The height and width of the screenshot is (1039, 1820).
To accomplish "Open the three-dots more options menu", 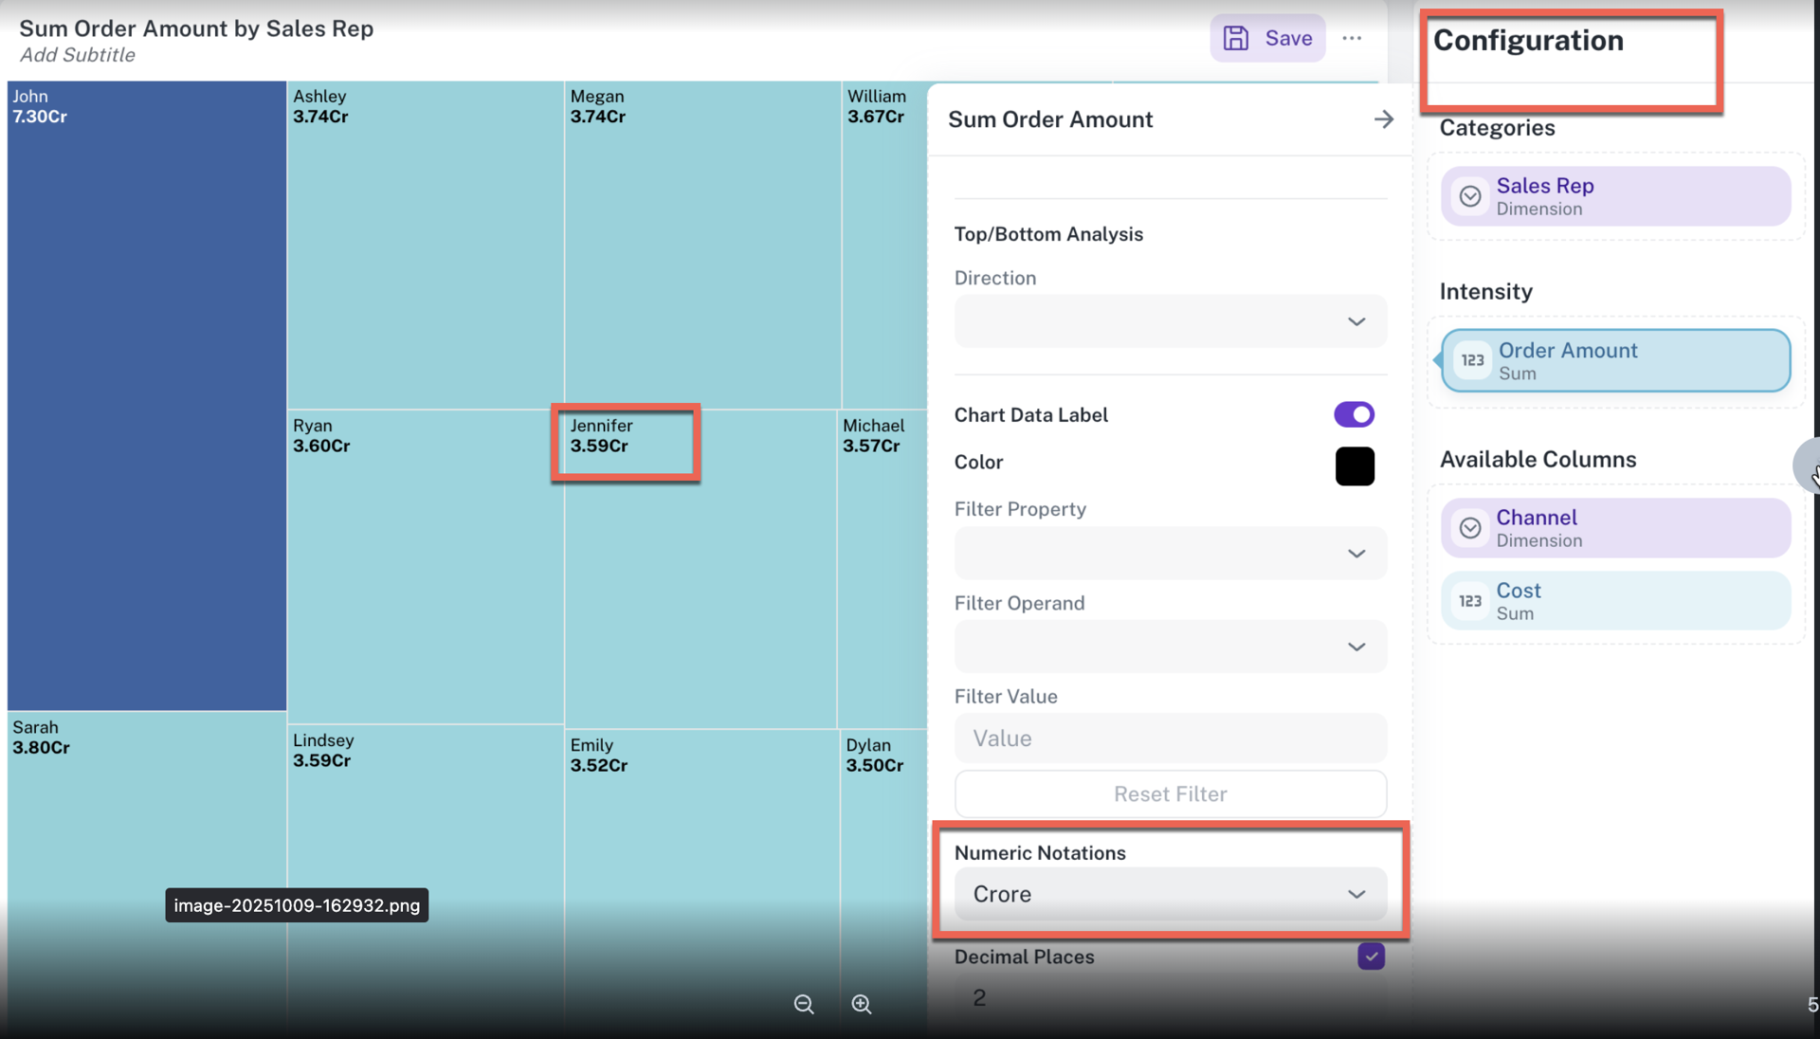I will (1352, 38).
